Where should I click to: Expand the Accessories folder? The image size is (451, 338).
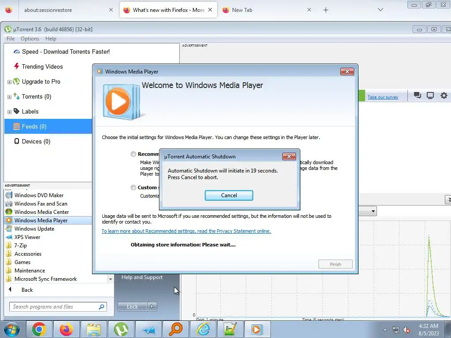(28, 254)
